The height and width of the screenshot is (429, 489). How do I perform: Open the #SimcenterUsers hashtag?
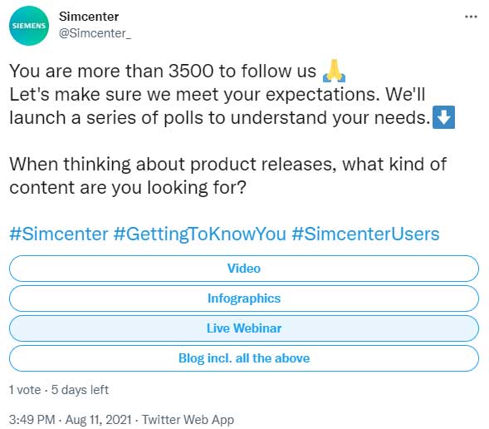(365, 234)
